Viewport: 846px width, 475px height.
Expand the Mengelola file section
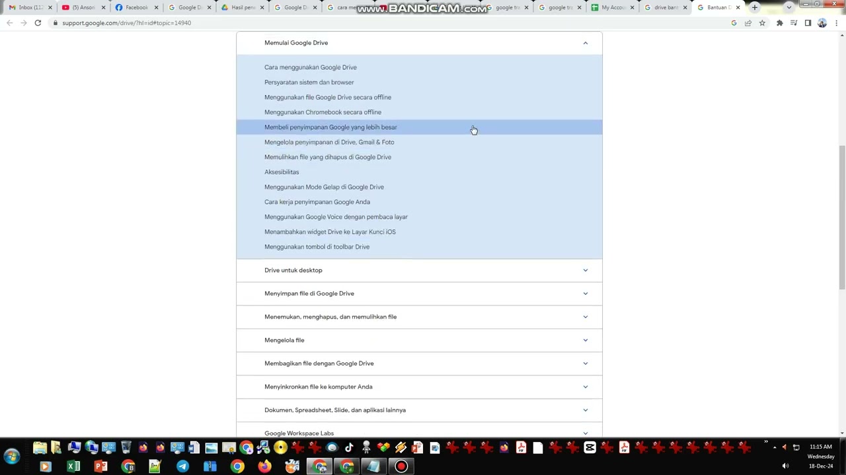(x=419, y=340)
